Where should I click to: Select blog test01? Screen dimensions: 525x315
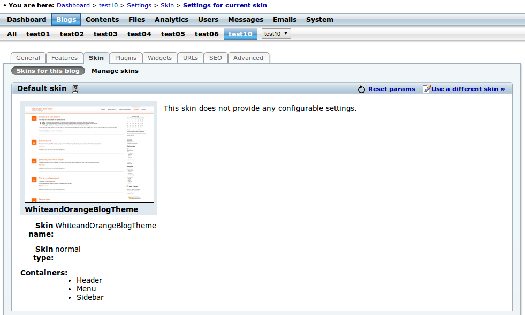tap(38, 34)
